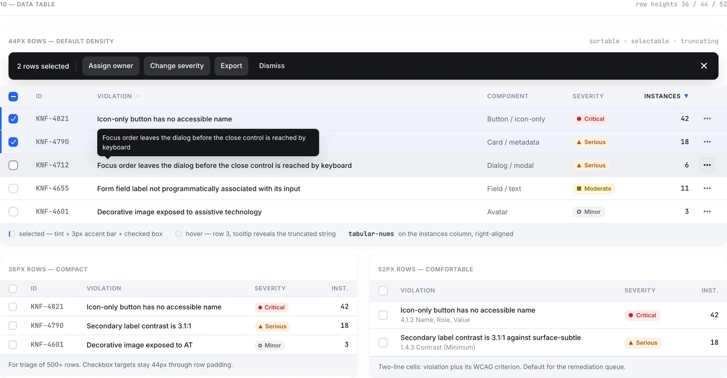Select the KNF-4712 row checkbox
This screenshot has height=378, width=727.
[13, 165]
